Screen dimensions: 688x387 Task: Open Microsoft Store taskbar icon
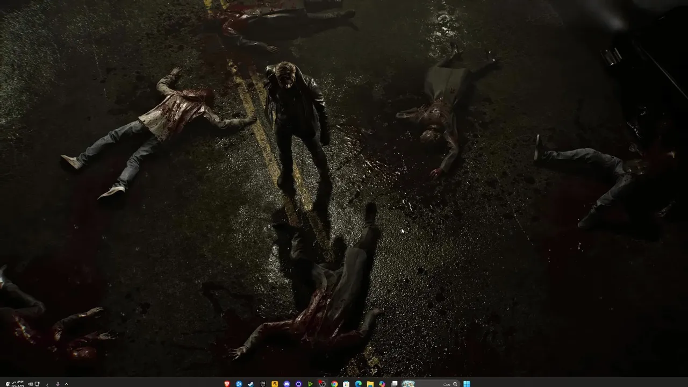[346, 384]
